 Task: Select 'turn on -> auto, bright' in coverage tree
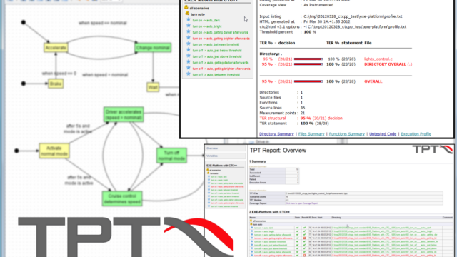click(207, 26)
